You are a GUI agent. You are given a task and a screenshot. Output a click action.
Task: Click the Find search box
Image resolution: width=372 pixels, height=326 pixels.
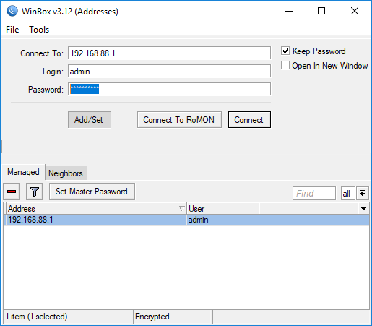pos(314,193)
